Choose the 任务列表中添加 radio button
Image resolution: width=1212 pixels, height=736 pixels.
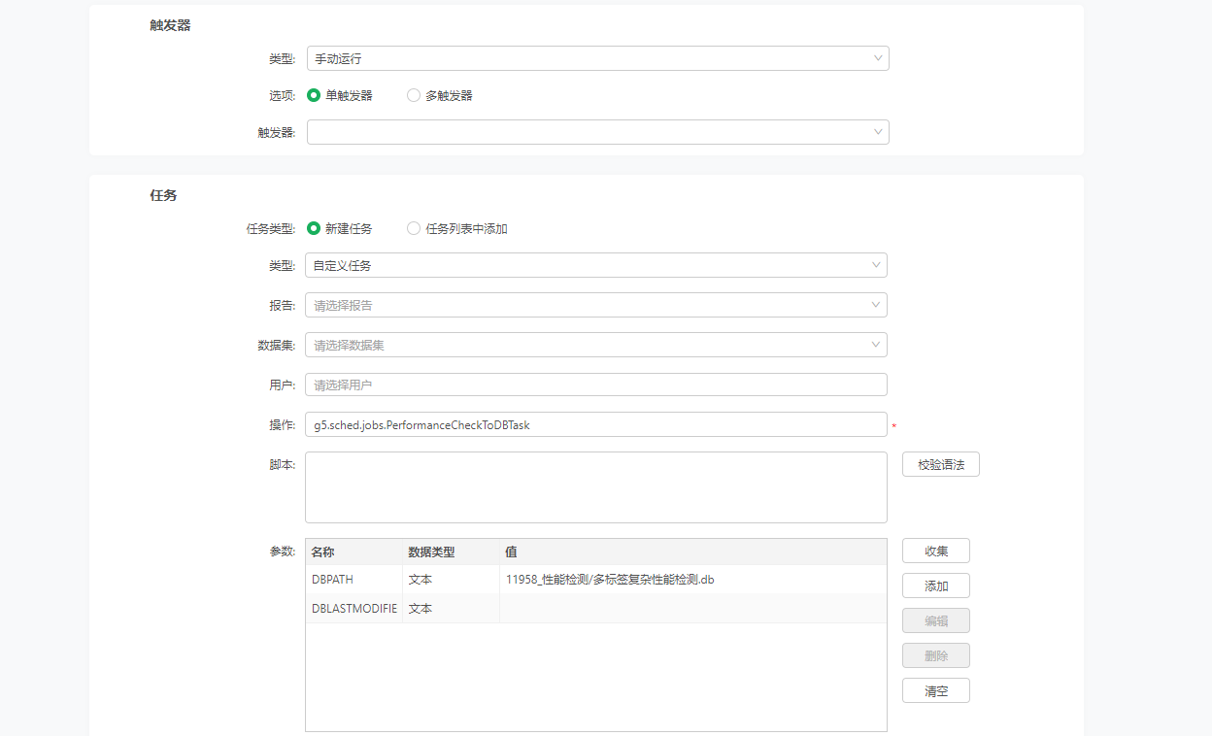click(414, 228)
